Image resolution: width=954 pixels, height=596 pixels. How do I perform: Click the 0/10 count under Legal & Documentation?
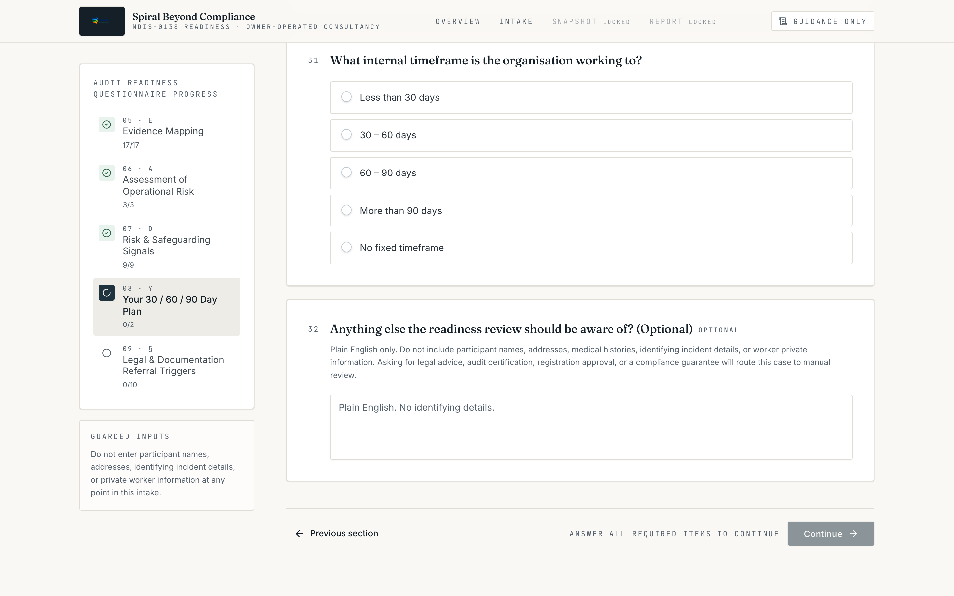(130, 385)
